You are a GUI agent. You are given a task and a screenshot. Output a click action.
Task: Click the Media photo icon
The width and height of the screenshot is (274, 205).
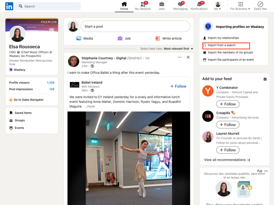79,39
